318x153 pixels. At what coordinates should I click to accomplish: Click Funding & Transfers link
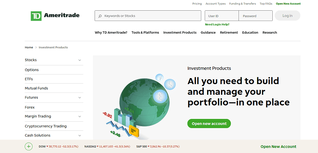coord(242,4)
